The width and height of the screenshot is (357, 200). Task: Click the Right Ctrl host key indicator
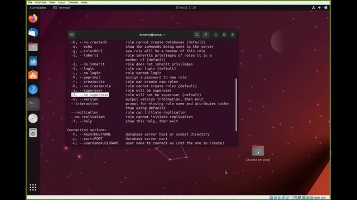pyautogui.click(x=320, y=198)
